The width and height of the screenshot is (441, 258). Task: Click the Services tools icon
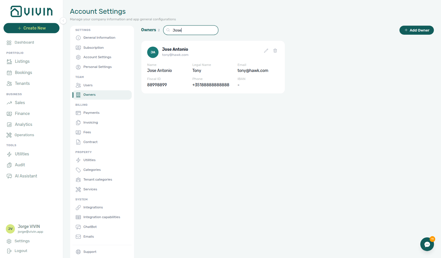pyautogui.click(x=78, y=189)
